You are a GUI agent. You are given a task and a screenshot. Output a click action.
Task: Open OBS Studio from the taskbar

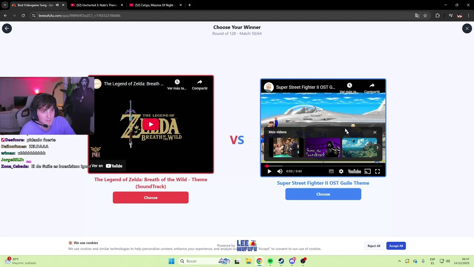click(303, 261)
